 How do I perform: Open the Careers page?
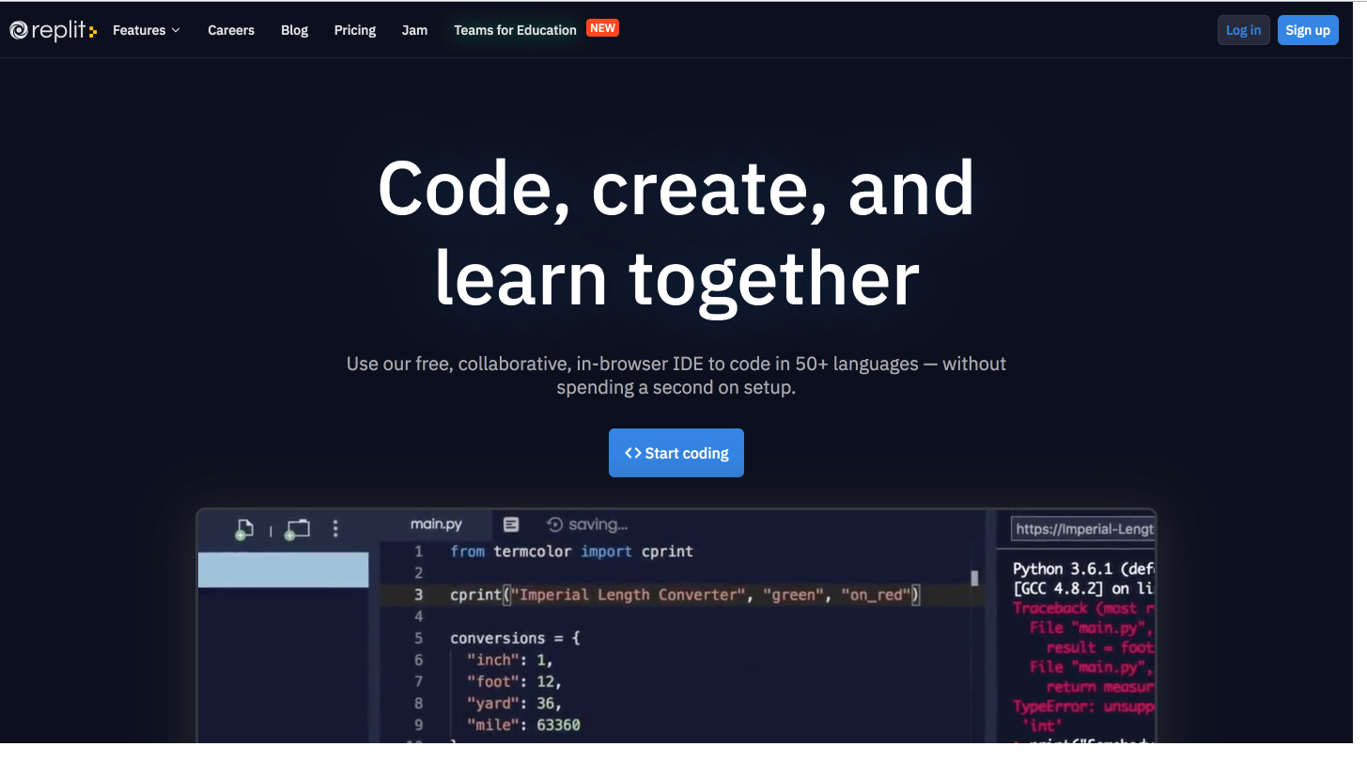pos(231,29)
